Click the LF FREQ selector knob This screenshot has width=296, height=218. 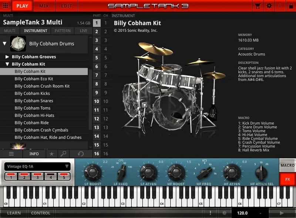121,173
